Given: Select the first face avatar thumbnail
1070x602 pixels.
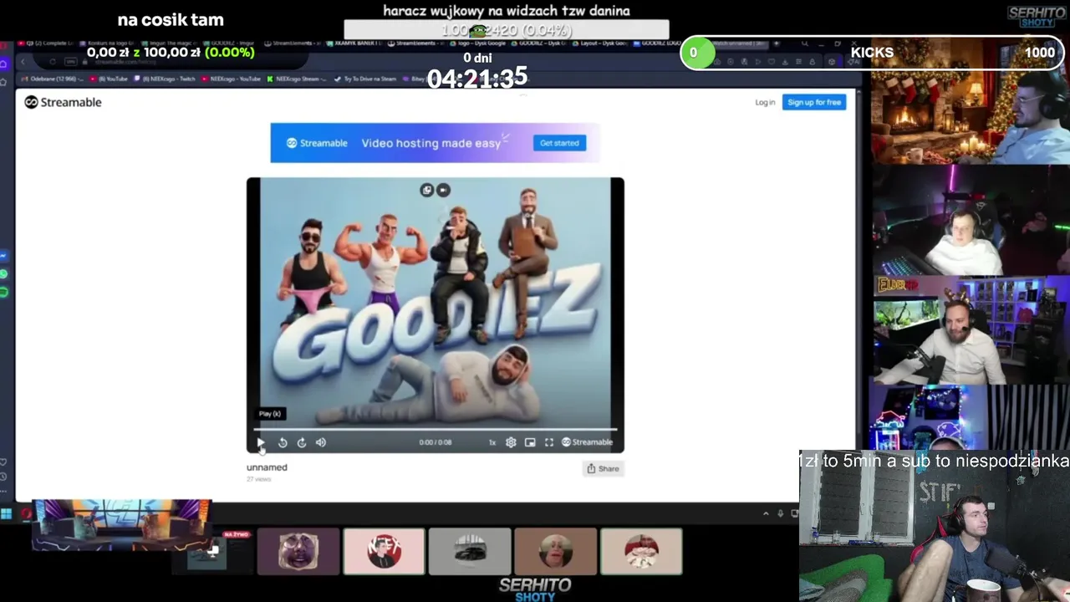Looking at the screenshot, I should tap(298, 551).
